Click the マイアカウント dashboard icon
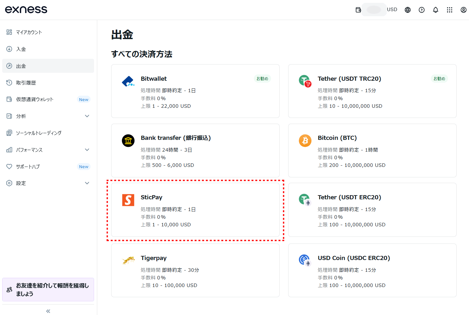The width and height of the screenshot is (469, 315). point(9,32)
